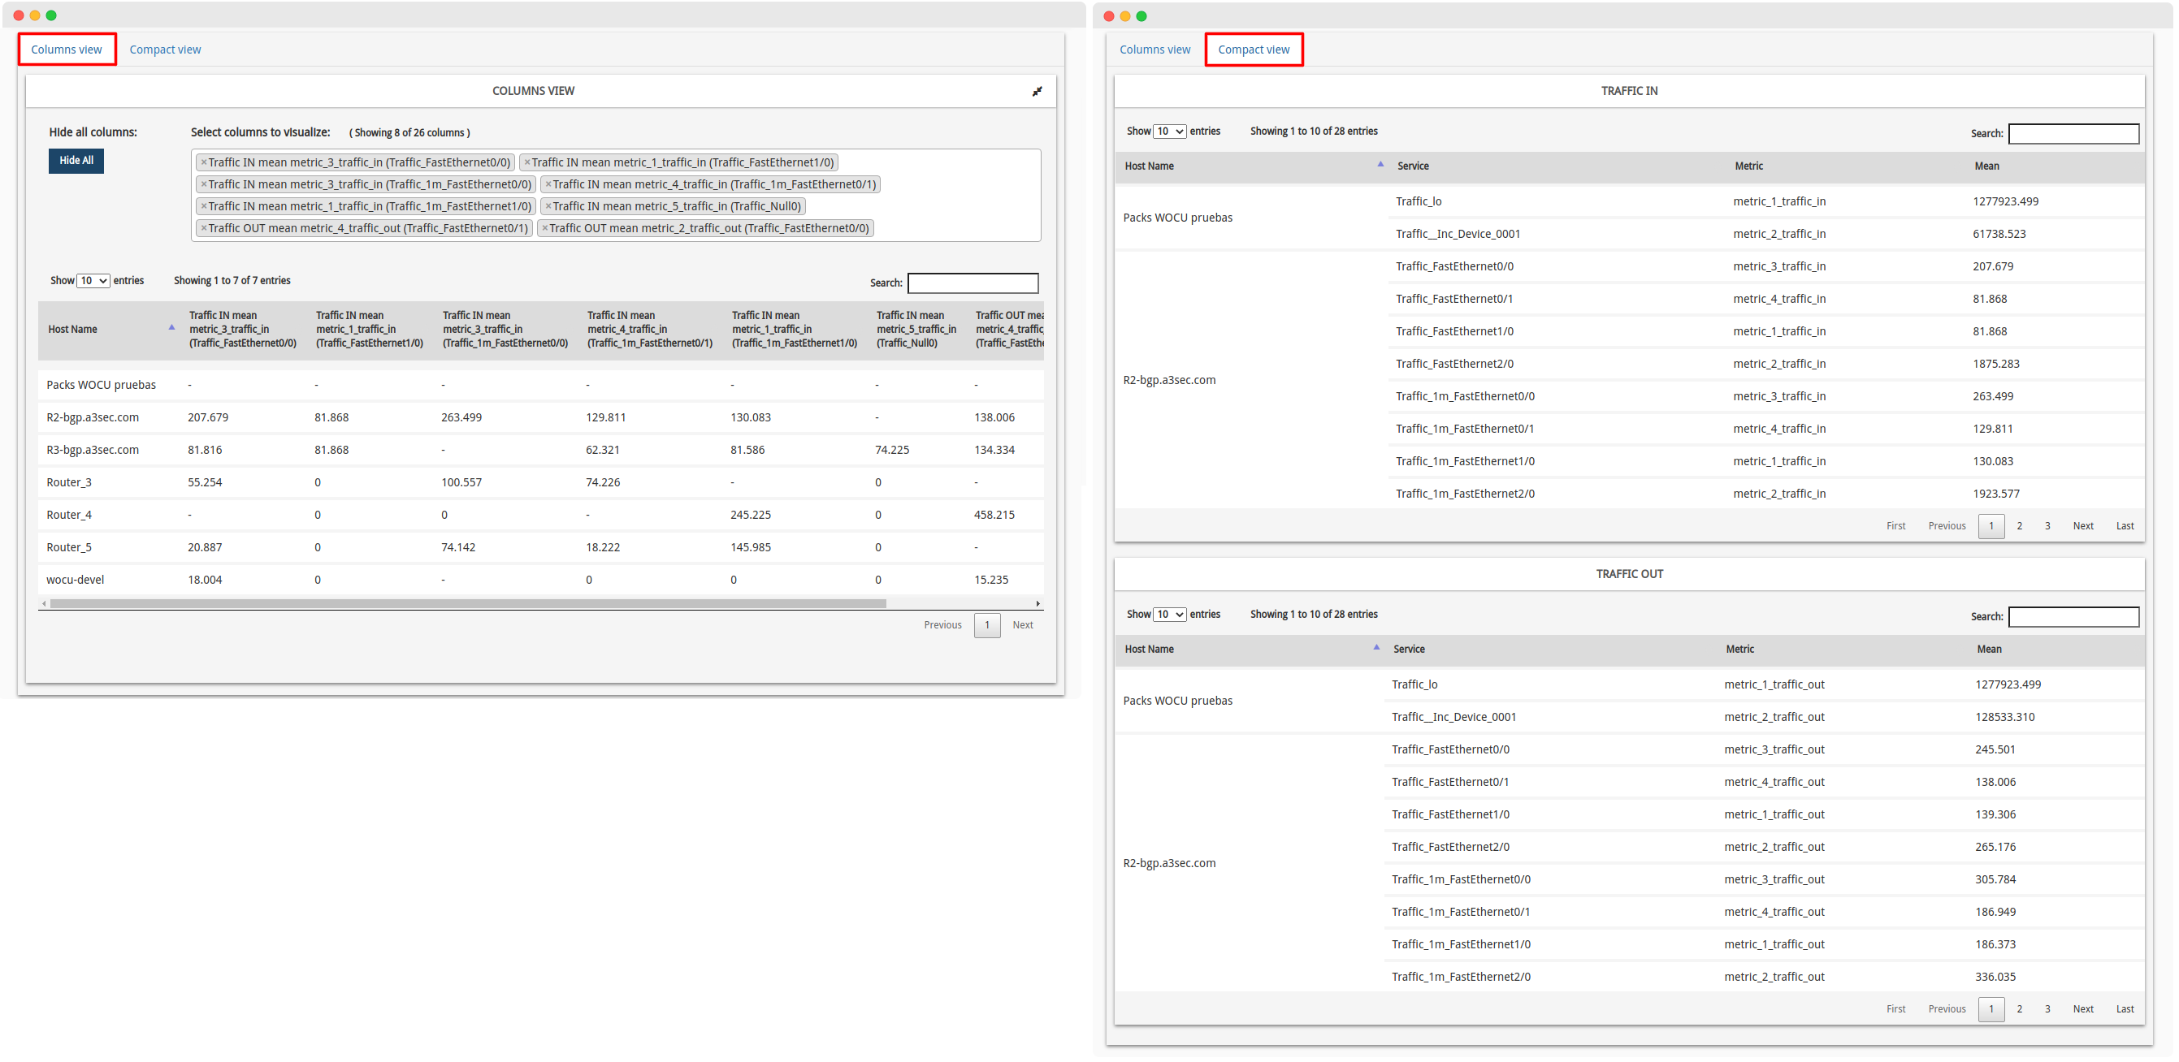Go to page 2 in Traffic OUT table
Image resolution: width=2179 pixels, height=1062 pixels.
point(2019,1009)
